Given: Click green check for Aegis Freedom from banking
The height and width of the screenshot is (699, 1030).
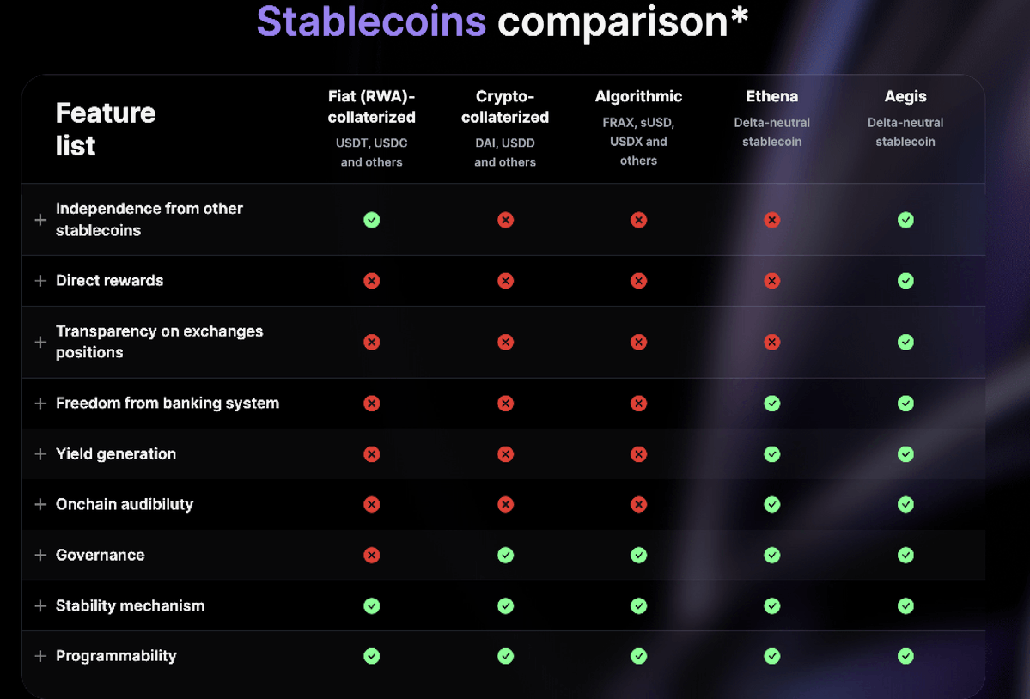Looking at the screenshot, I should click(x=905, y=404).
